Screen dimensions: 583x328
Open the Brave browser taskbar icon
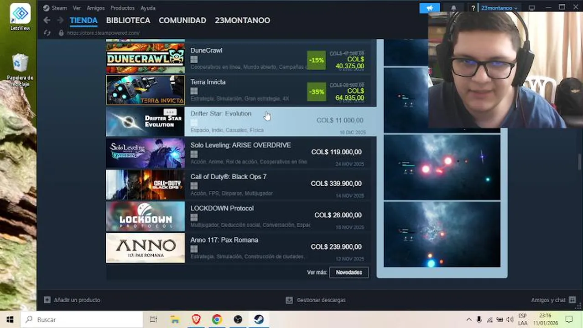coord(196,320)
